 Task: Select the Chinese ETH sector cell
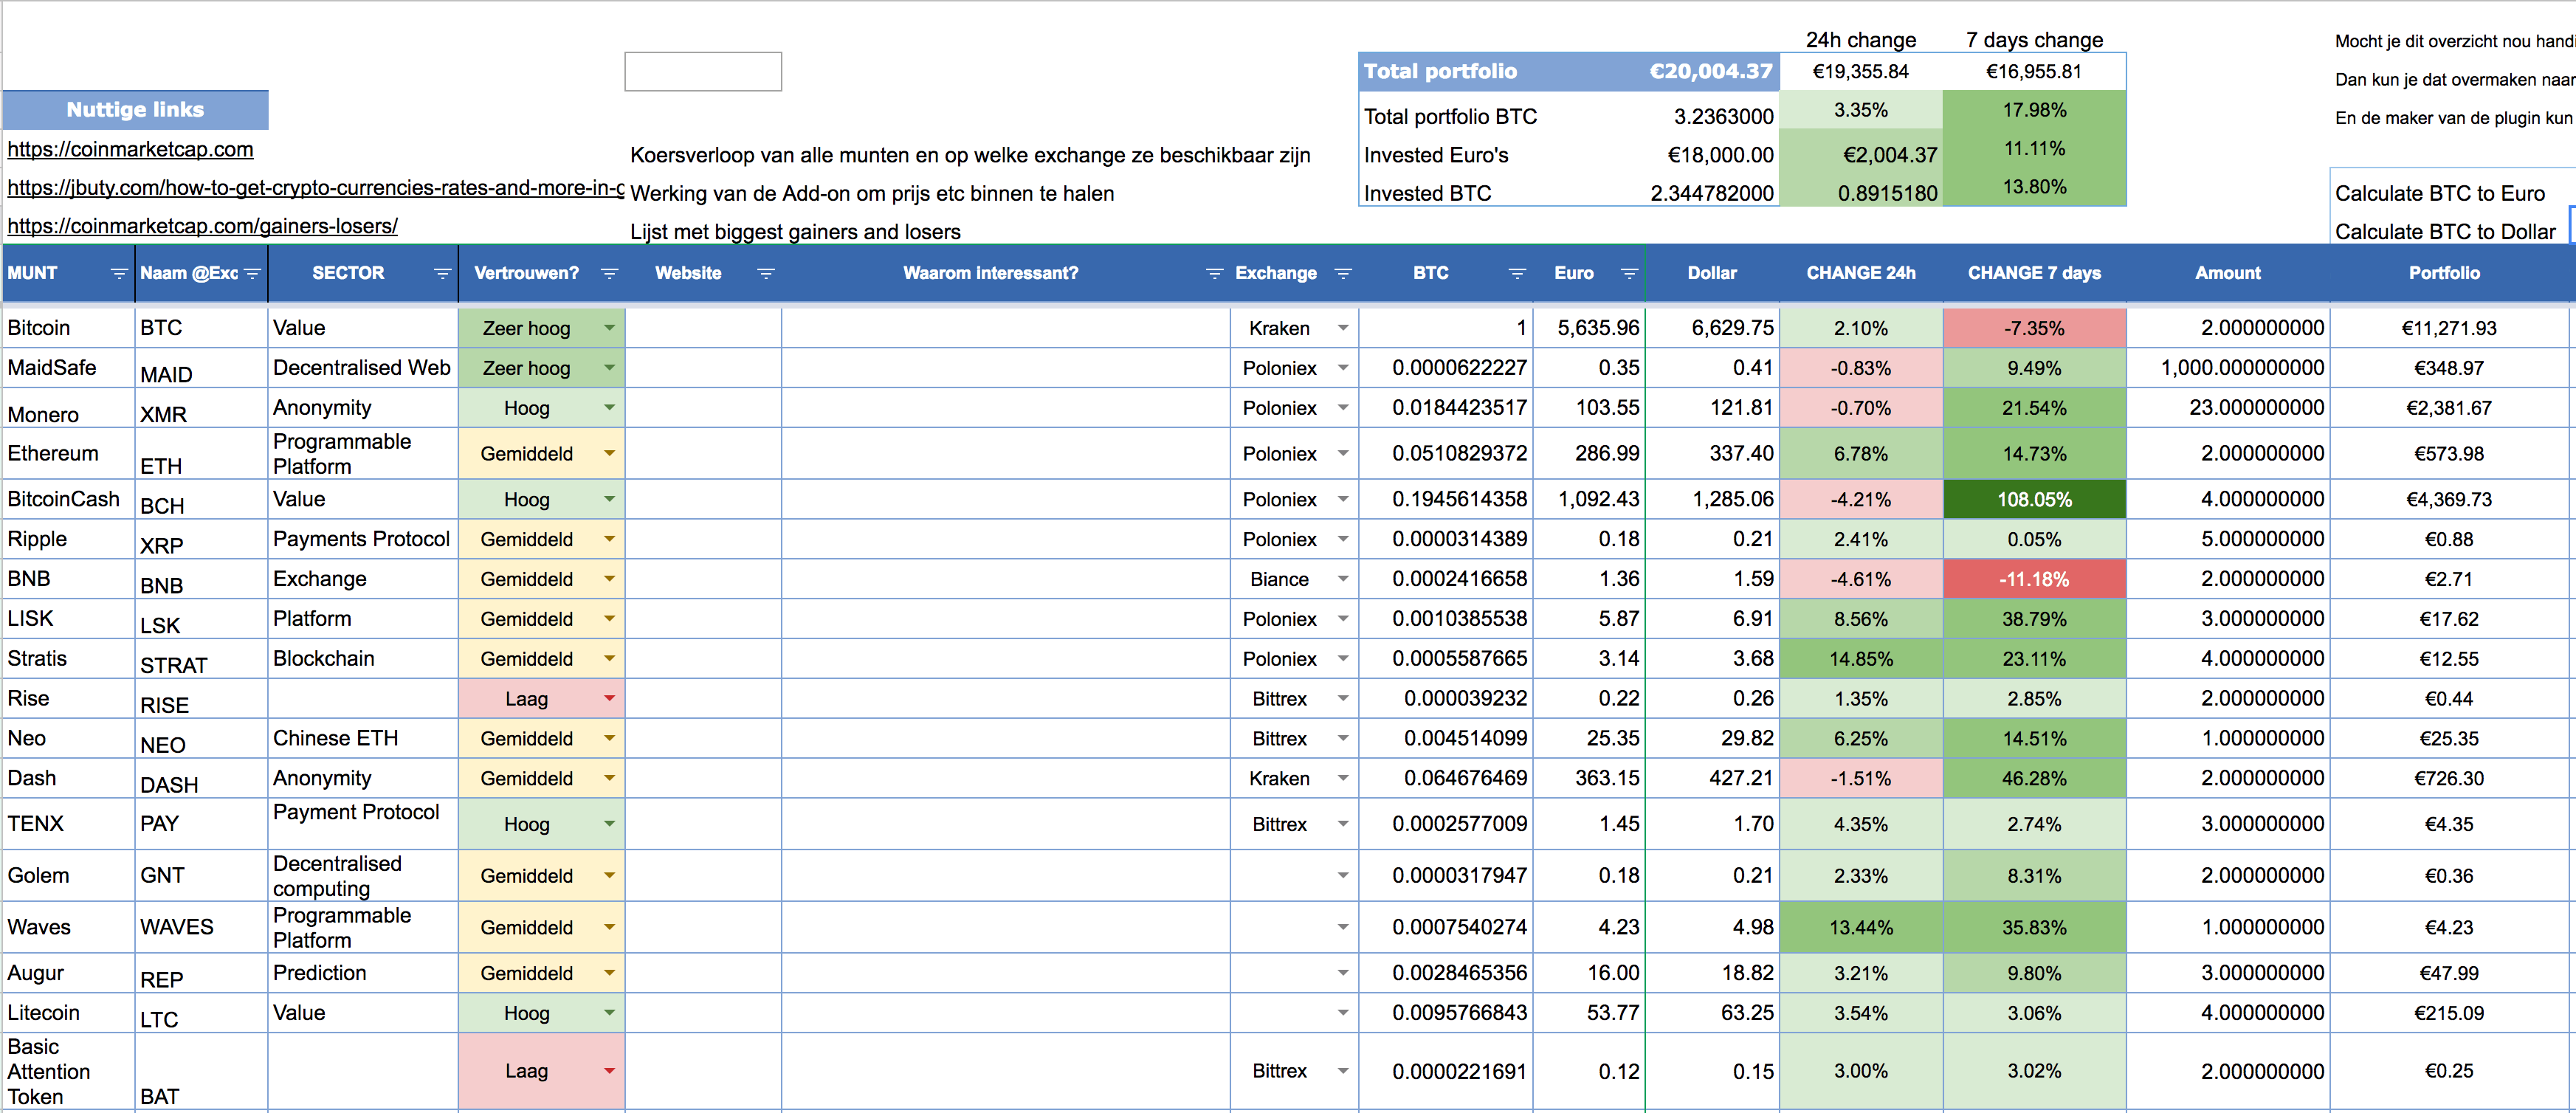362,738
